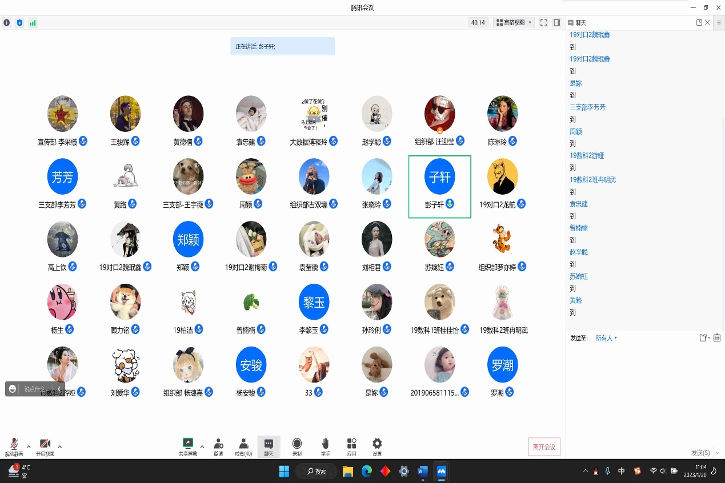The image size is (725, 483).
Task: Click the network signal bars icon
Action: click(x=33, y=23)
